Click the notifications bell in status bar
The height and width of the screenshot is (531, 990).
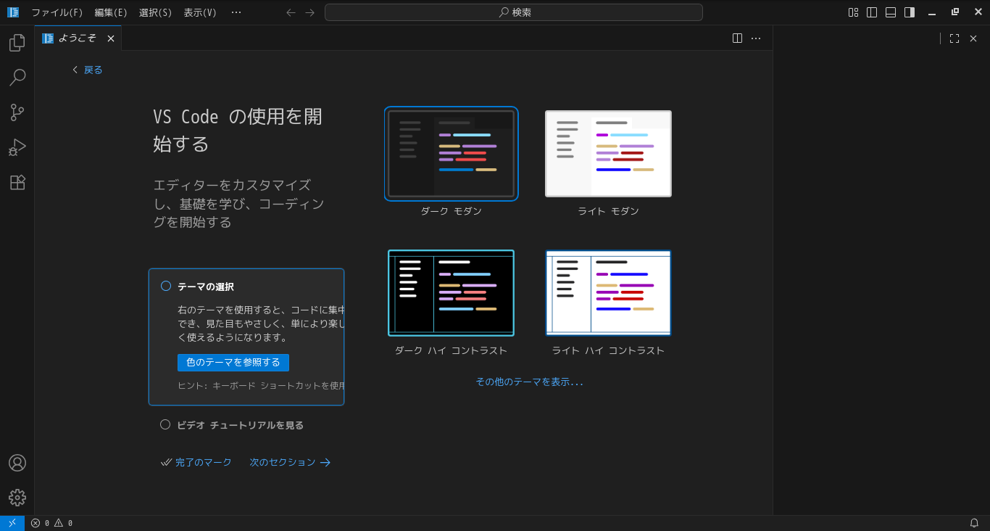(x=974, y=523)
